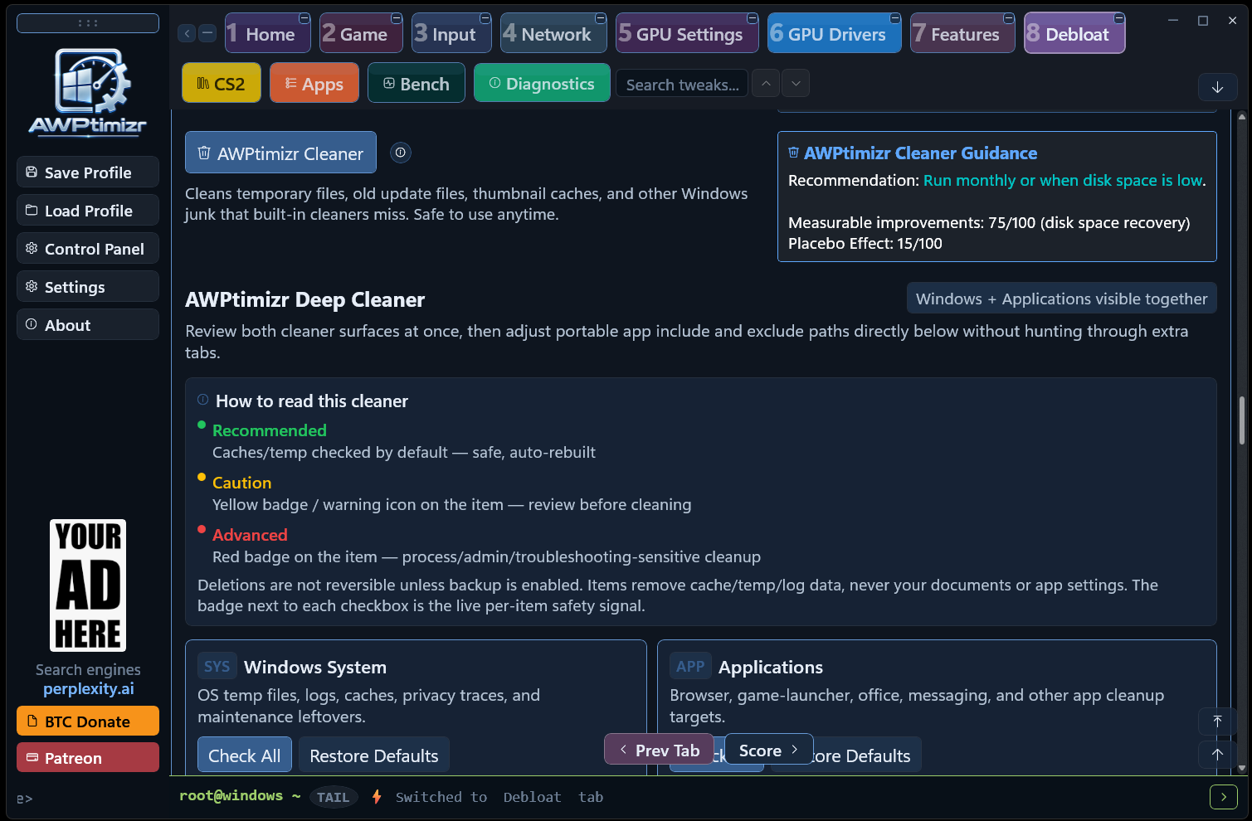Click the perplexity.ai link
This screenshot has height=821, width=1252.
coord(88,689)
